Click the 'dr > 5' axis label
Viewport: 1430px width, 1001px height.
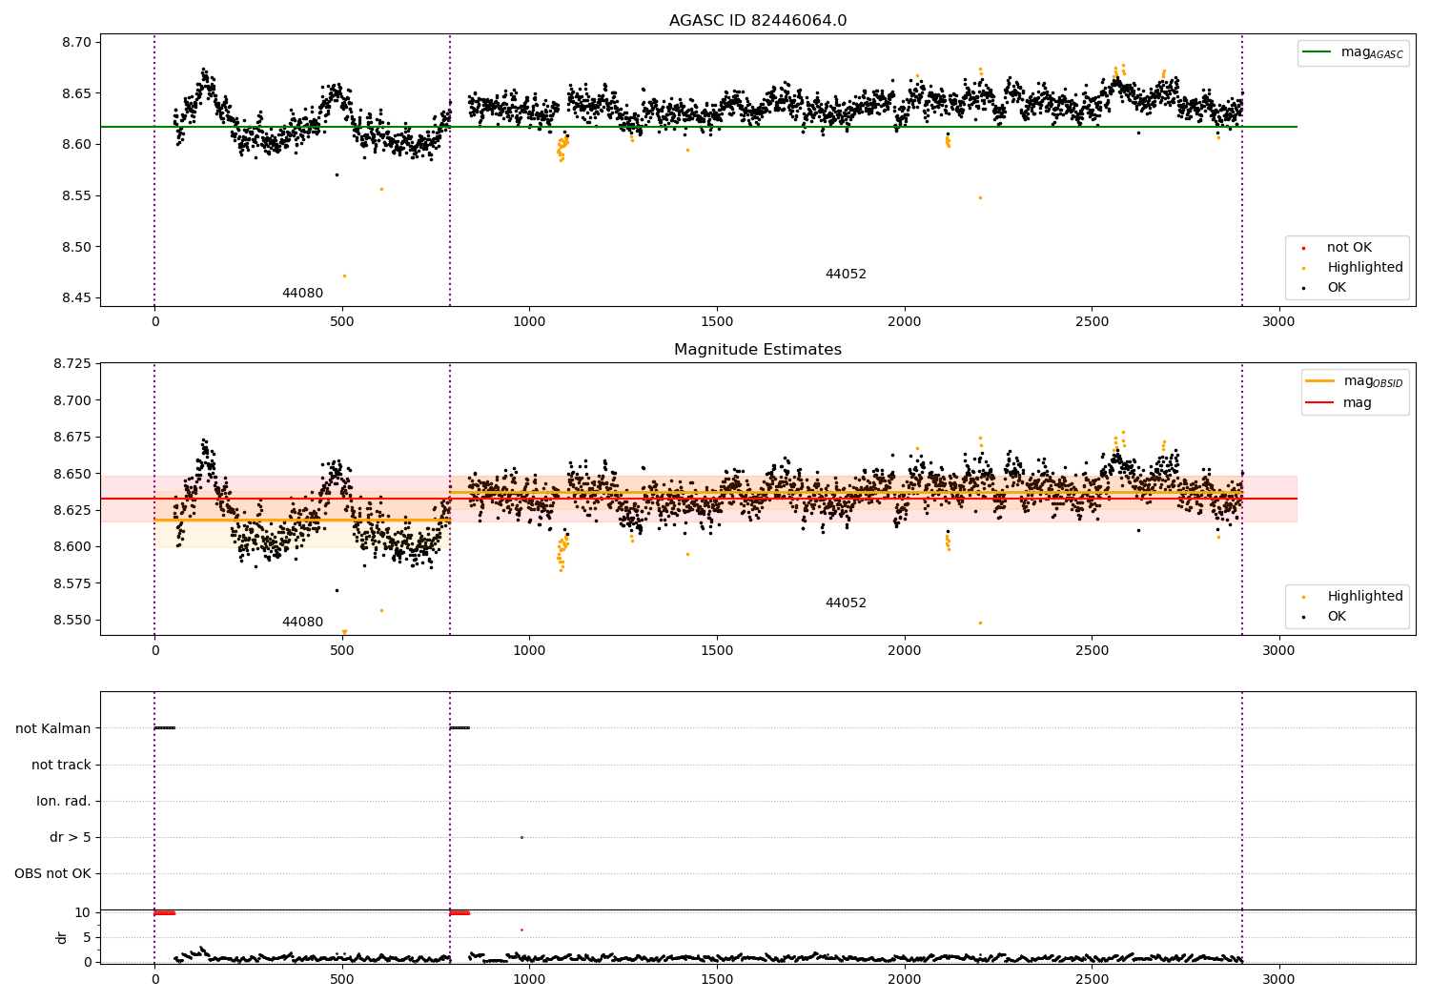[x=71, y=838]
